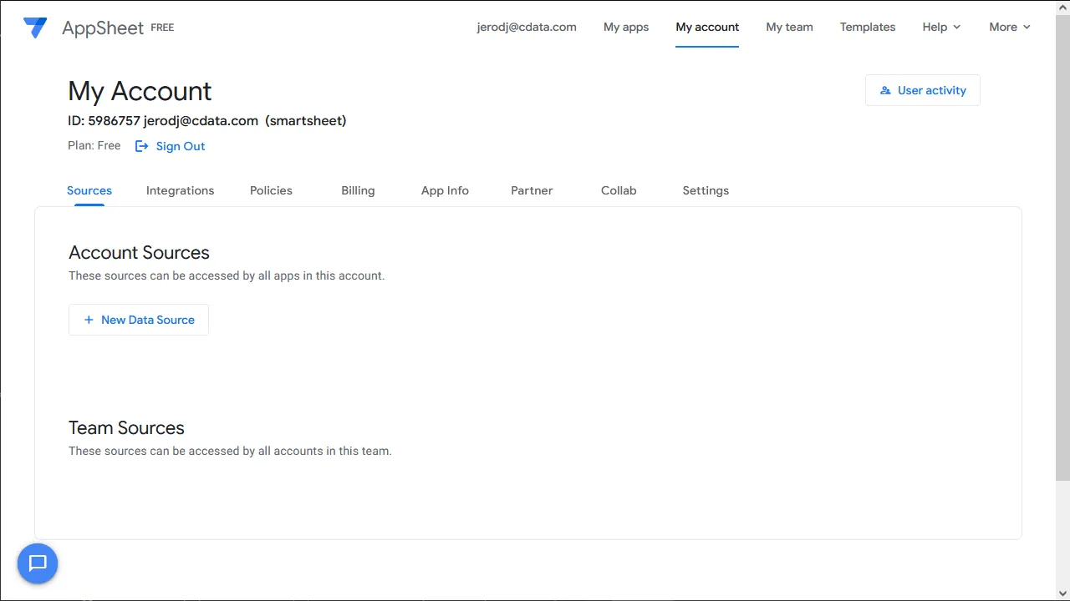The height and width of the screenshot is (601, 1070).
Task: Click the AppSheet logo icon
Action: (35, 28)
